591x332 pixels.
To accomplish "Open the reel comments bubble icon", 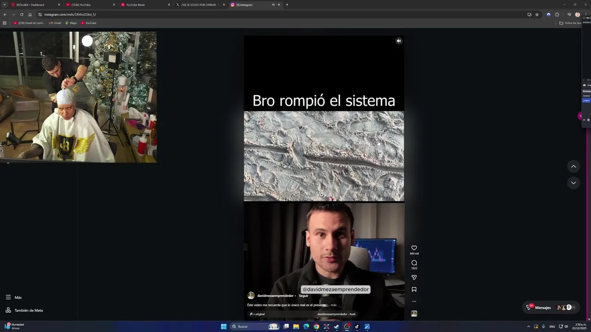I will 414,263.
